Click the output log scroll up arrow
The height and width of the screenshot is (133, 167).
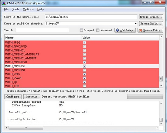(161, 103)
